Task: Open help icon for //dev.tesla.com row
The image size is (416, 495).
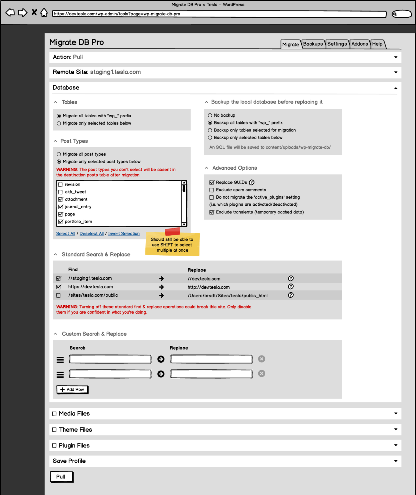Action: 291,278
